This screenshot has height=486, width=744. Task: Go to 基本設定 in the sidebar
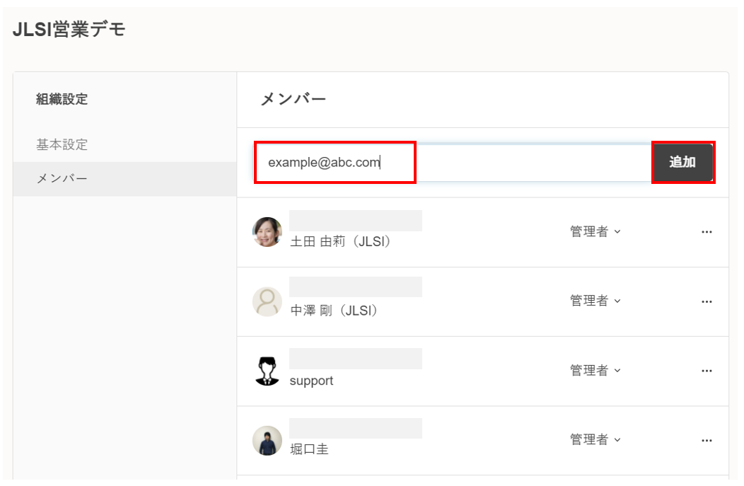click(x=62, y=145)
